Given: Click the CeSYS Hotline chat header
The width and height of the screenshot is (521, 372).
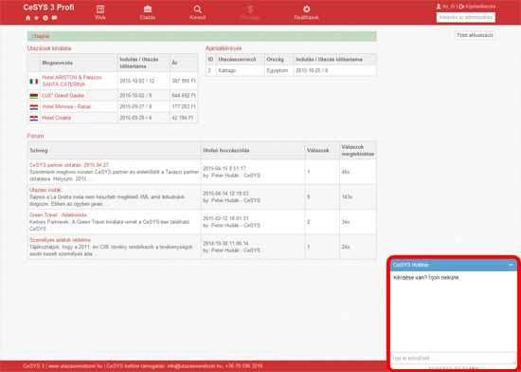Looking at the screenshot, I should point(453,265).
